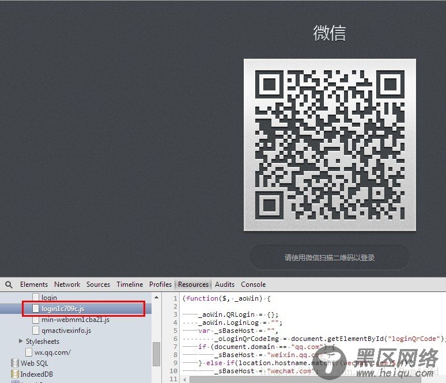Click file icon beside login1c709c.js

click(36, 309)
